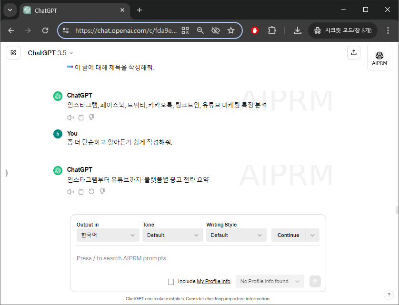View site information icon in address bar
Screen dimensions: 399x305
[66, 30]
